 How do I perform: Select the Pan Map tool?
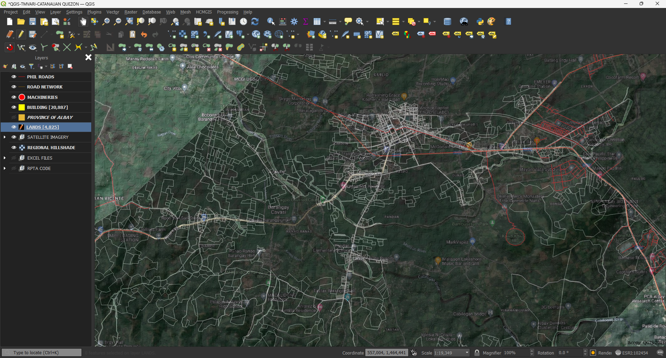click(x=83, y=22)
